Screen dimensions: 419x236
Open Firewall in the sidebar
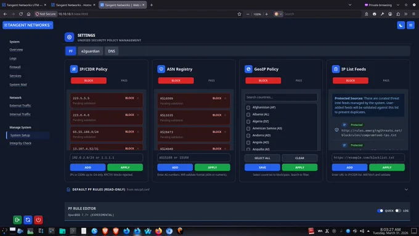(x=15, y=67)
